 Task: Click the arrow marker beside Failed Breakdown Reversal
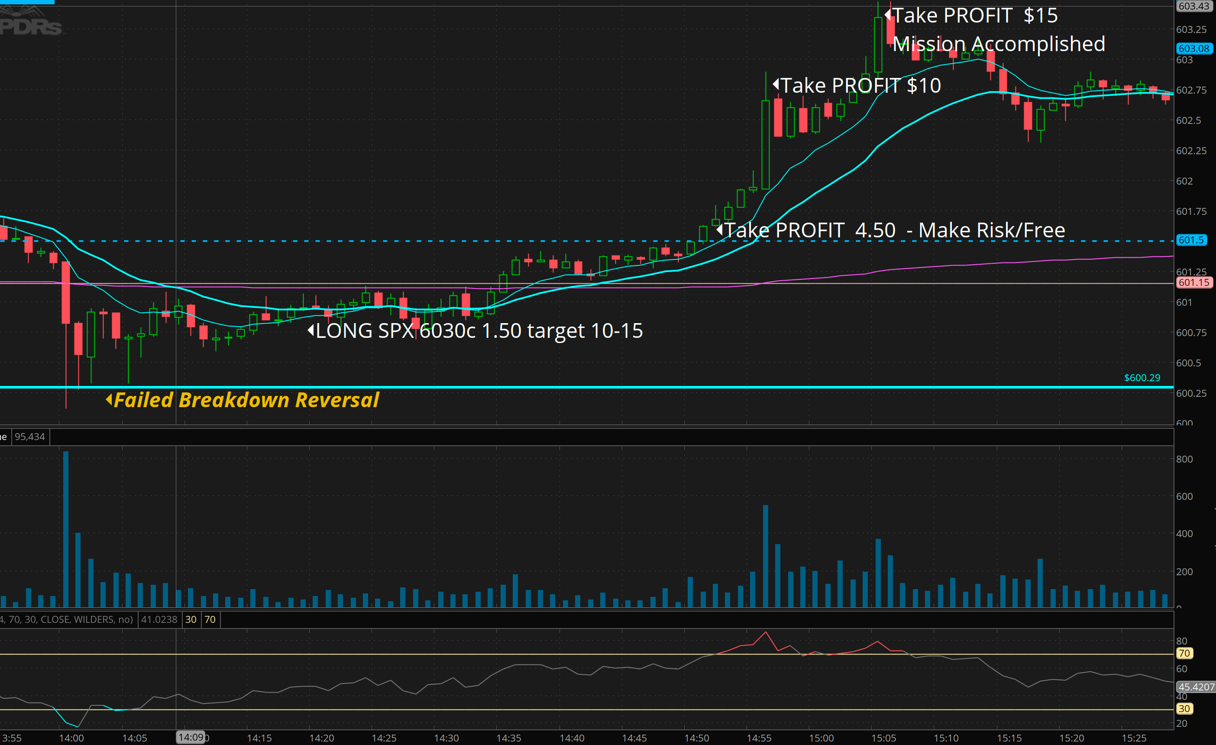(109, 399)
